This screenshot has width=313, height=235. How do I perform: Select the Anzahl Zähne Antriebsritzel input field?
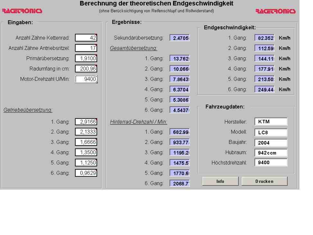(x=86, y=48)
